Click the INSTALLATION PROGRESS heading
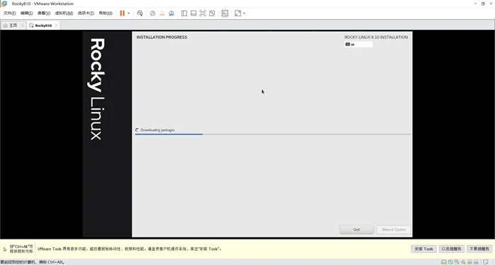Image resolution: width=495 pixels, height=265 pixels. (162, 38)
